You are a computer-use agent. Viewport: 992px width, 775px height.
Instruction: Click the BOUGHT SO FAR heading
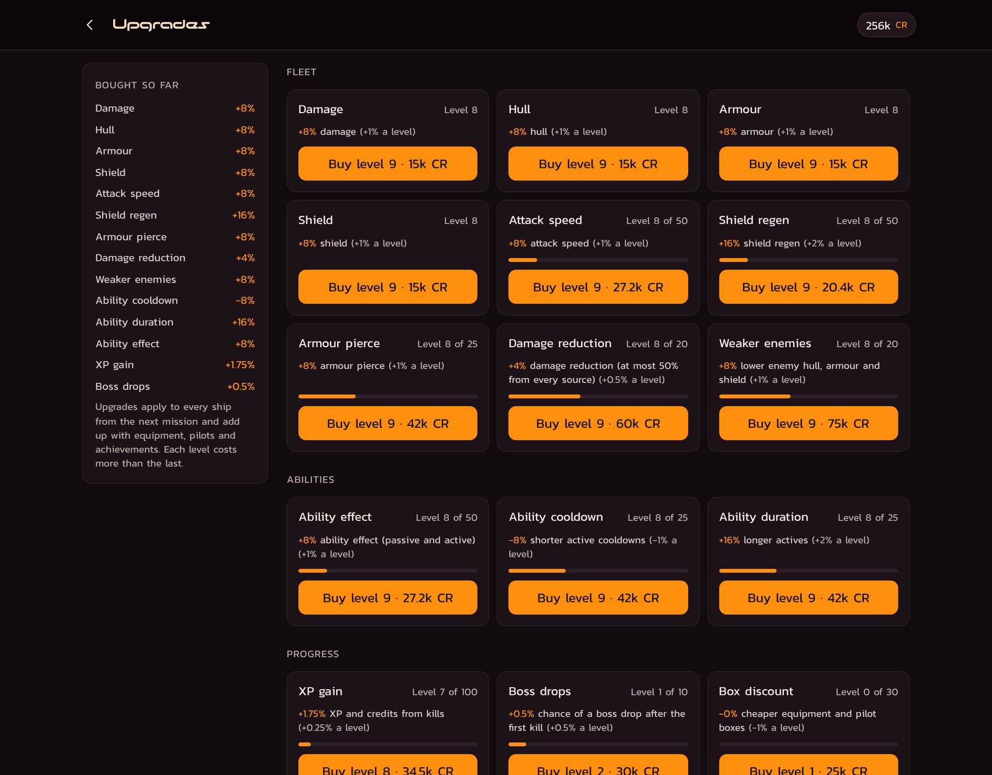[137, 85]
